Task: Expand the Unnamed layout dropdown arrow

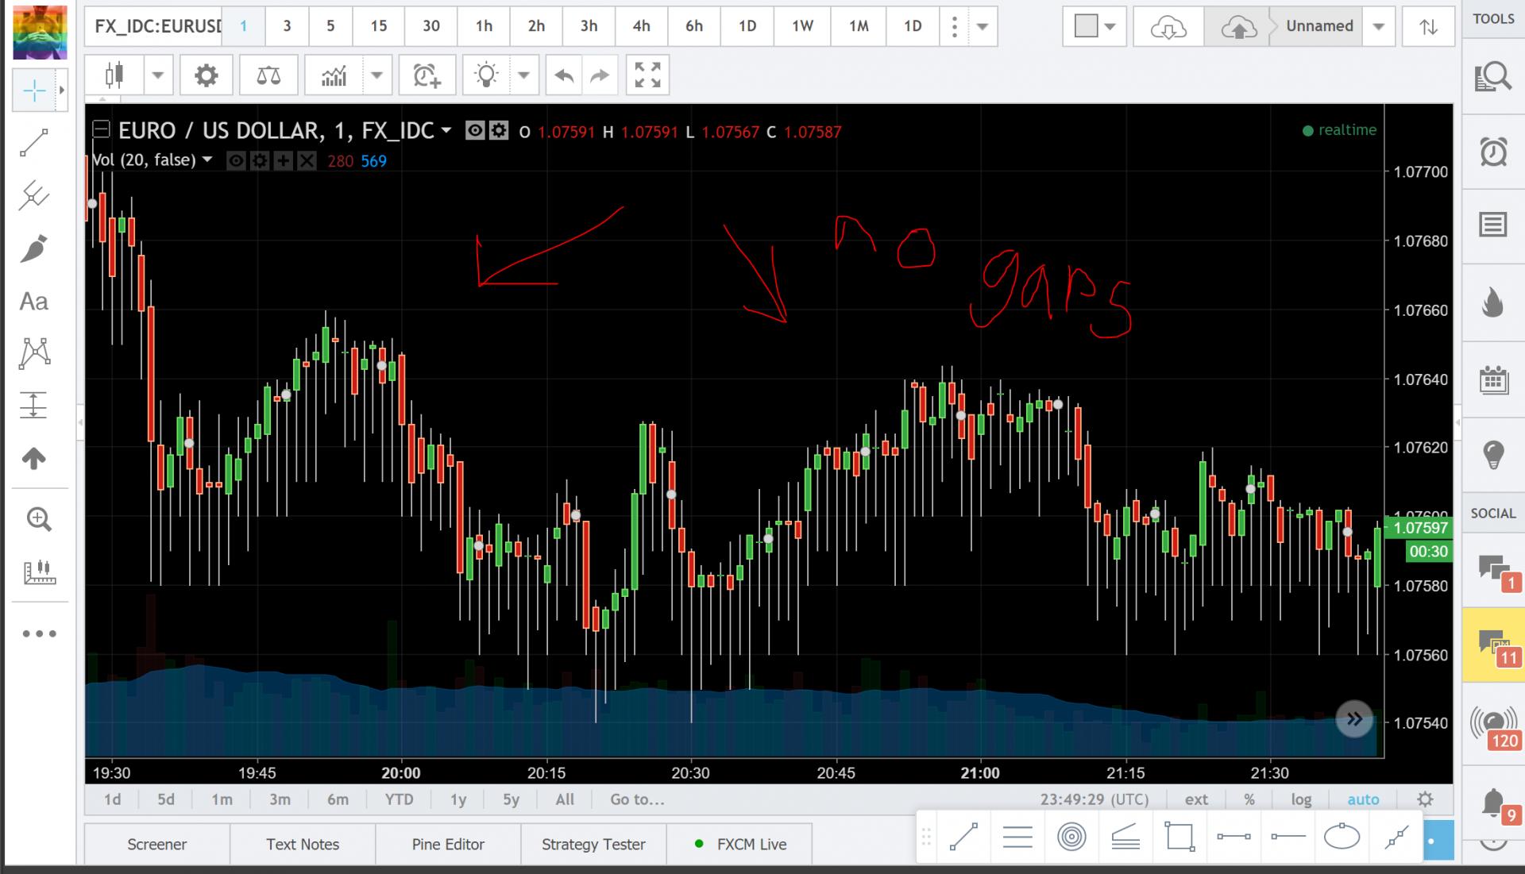Action: point(1379,26)
